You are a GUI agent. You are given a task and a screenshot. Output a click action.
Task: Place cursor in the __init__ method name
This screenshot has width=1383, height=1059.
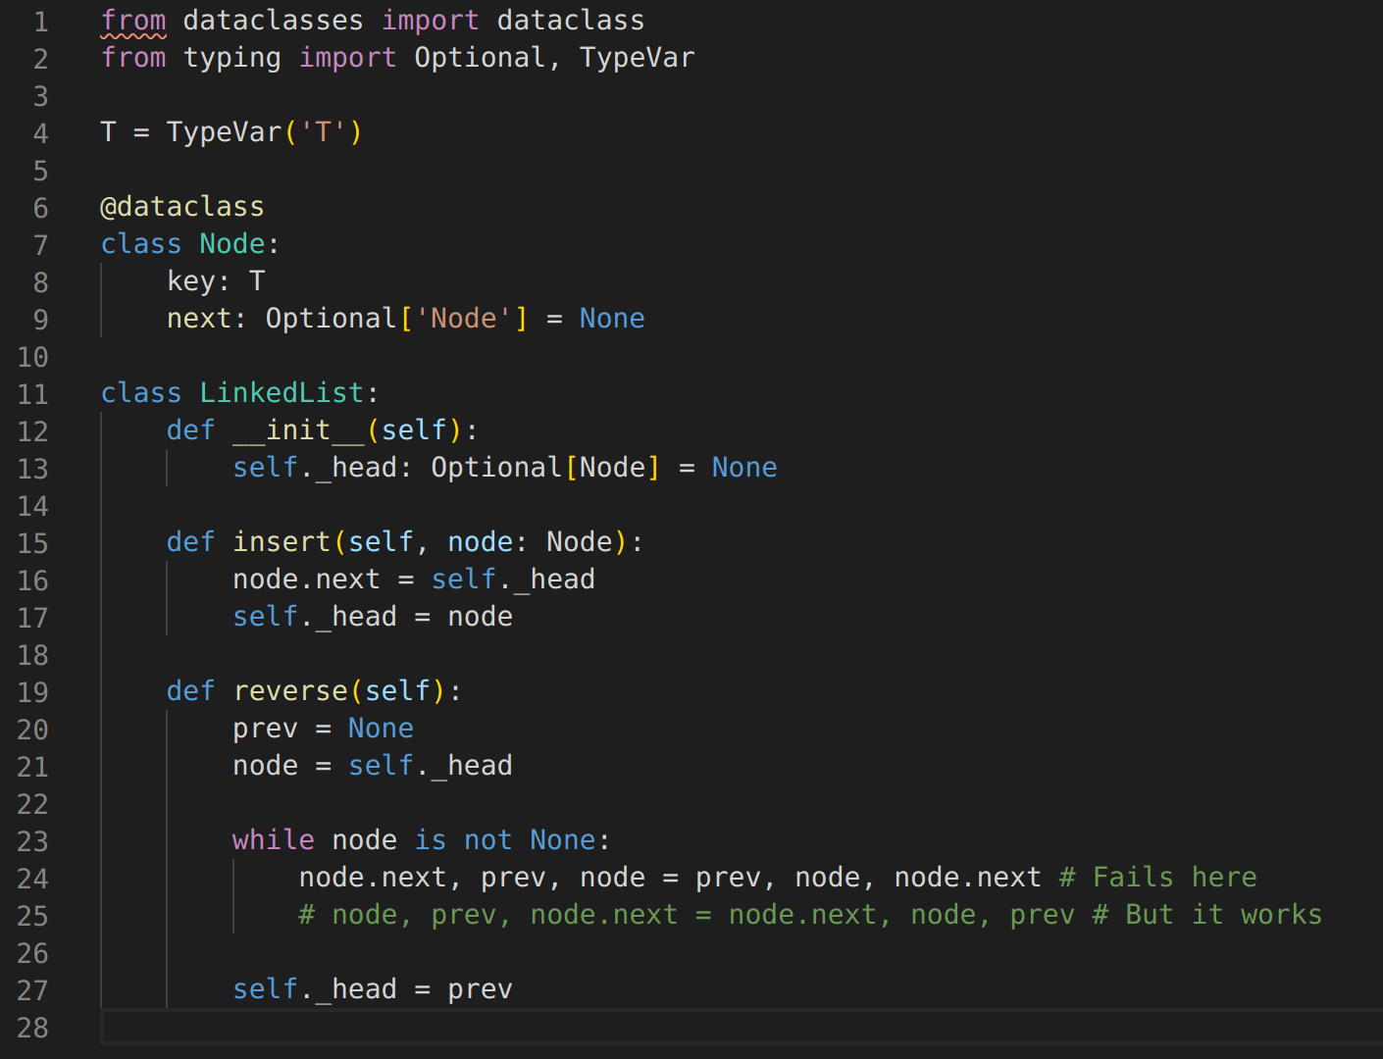(x=294, y=429)
